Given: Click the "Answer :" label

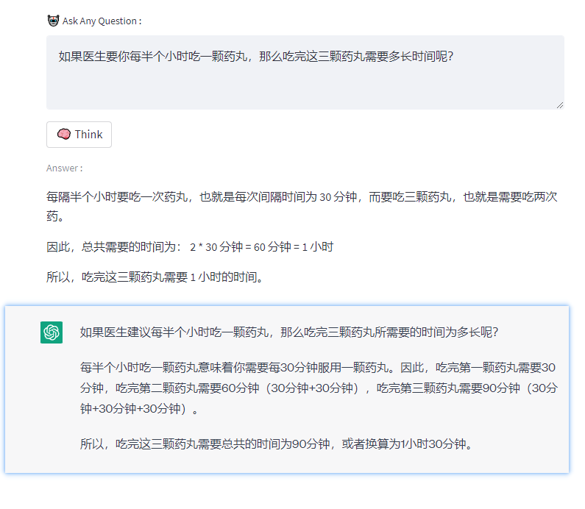Looking at the screenshot, I should [x=64, y=168].
